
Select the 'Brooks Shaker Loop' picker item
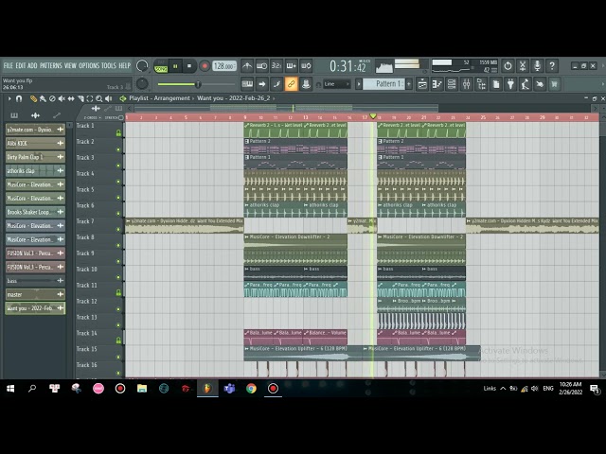point(35,212)
